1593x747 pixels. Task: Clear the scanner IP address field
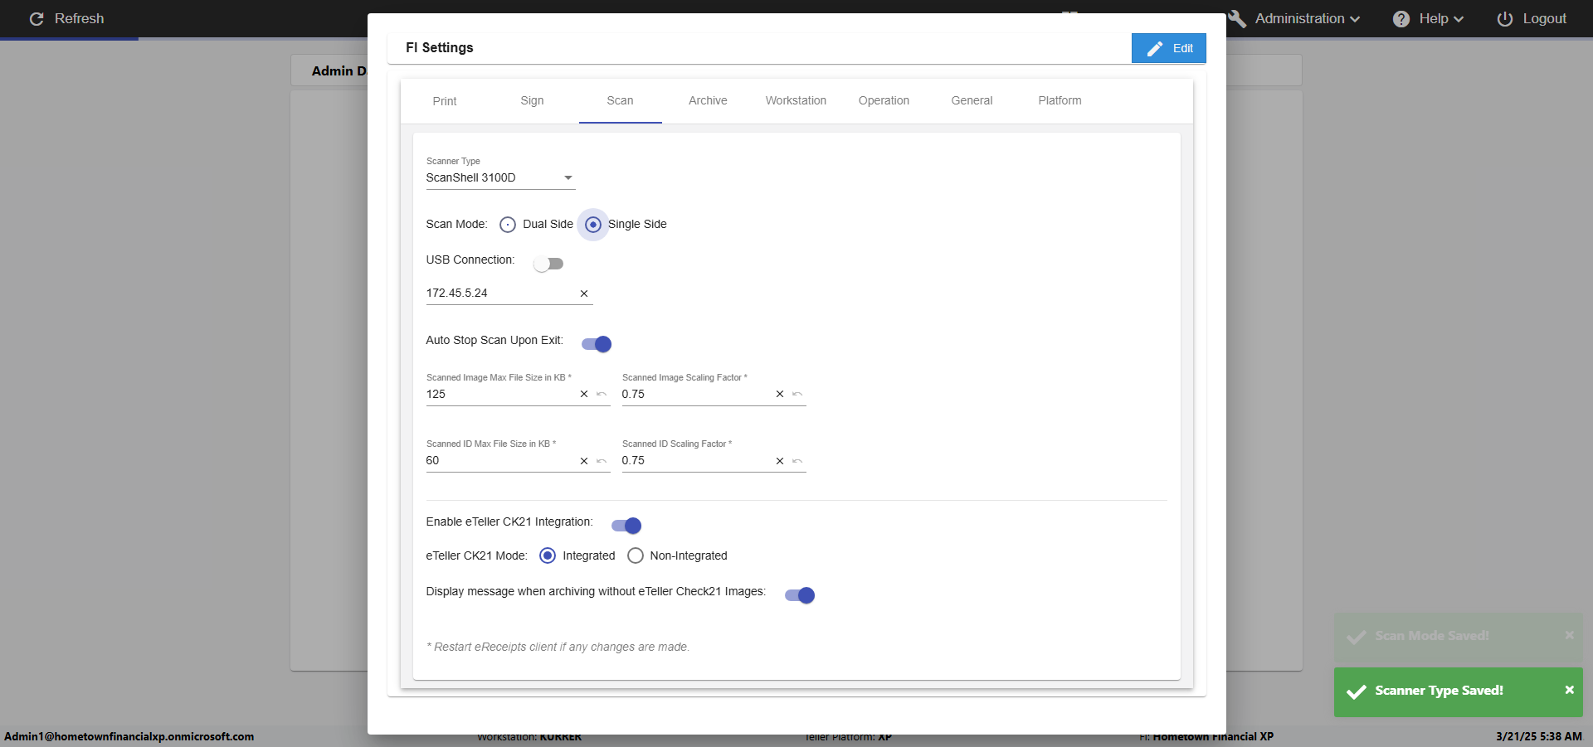click(x=584, y=293)
